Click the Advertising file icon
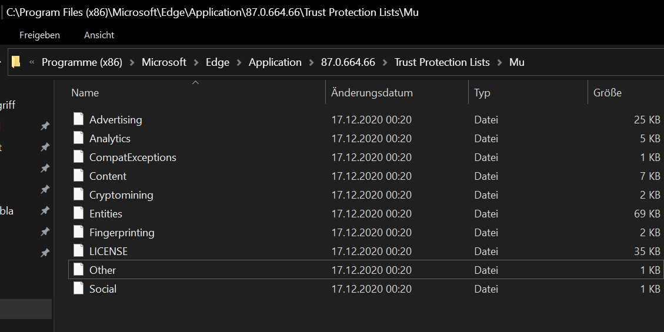The image size is (664, 332). coord(79,119)
